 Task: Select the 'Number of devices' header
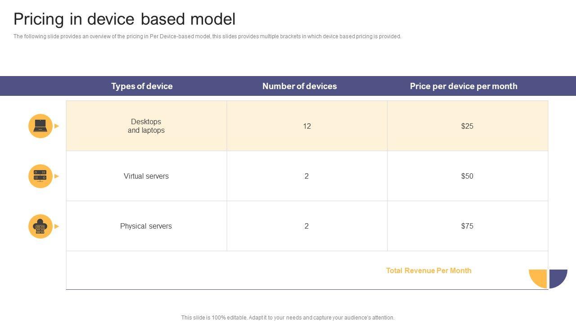point(299,86)
